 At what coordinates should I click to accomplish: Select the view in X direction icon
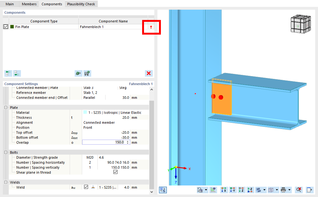click(224, 190)
